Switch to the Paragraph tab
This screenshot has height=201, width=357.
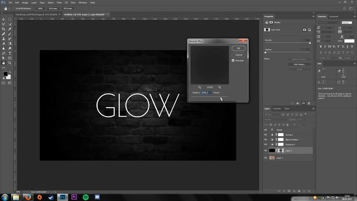(334, 16)
